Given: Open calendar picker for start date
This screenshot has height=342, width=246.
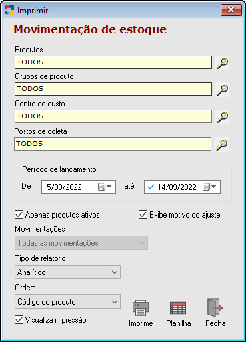Looking at the screenshot, I should (x=105, y=187).
